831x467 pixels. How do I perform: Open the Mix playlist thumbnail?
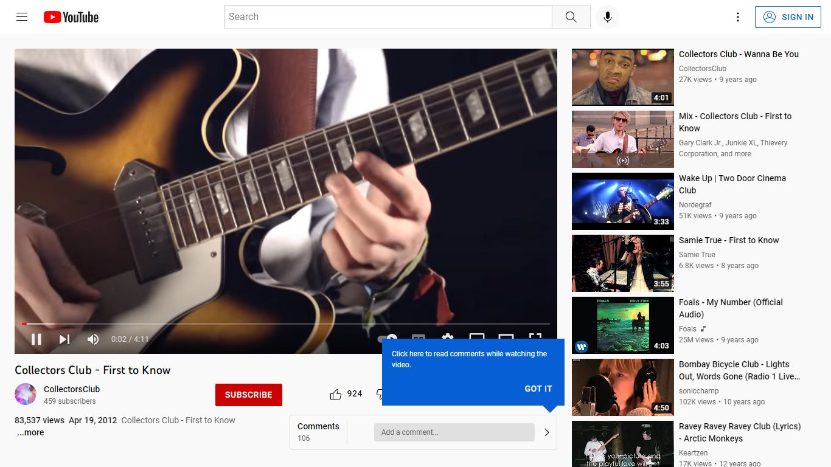pos(623,139)
